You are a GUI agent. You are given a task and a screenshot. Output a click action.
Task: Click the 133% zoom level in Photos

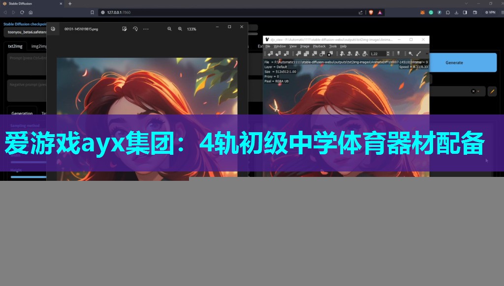click(x=191, y=29)
